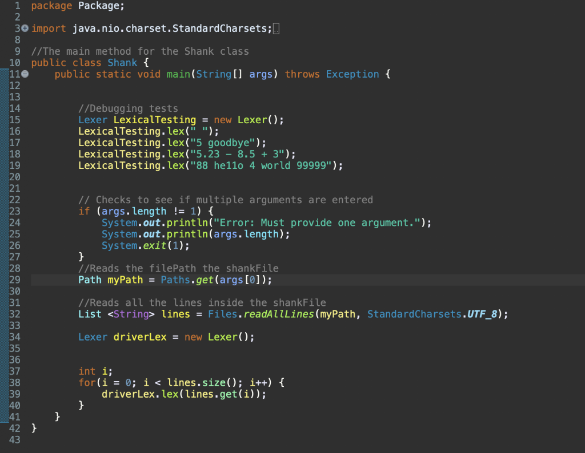
Task: Click the "//Debugging tests" comment
Action: pos(129,108)
